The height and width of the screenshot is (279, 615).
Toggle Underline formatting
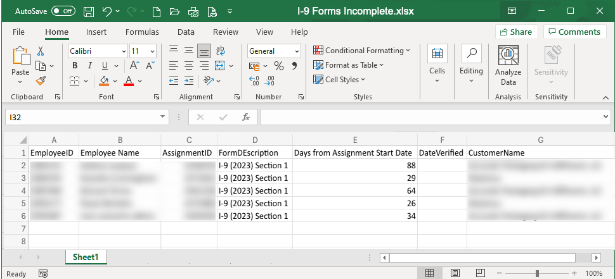(105, 66)
